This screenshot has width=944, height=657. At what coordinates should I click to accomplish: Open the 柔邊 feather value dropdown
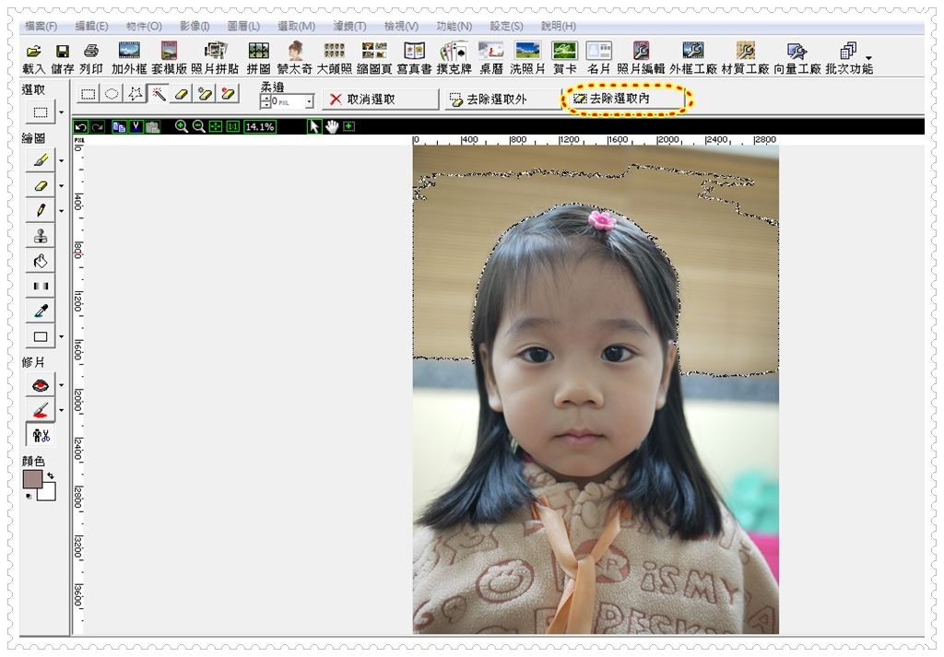point(310,101)
